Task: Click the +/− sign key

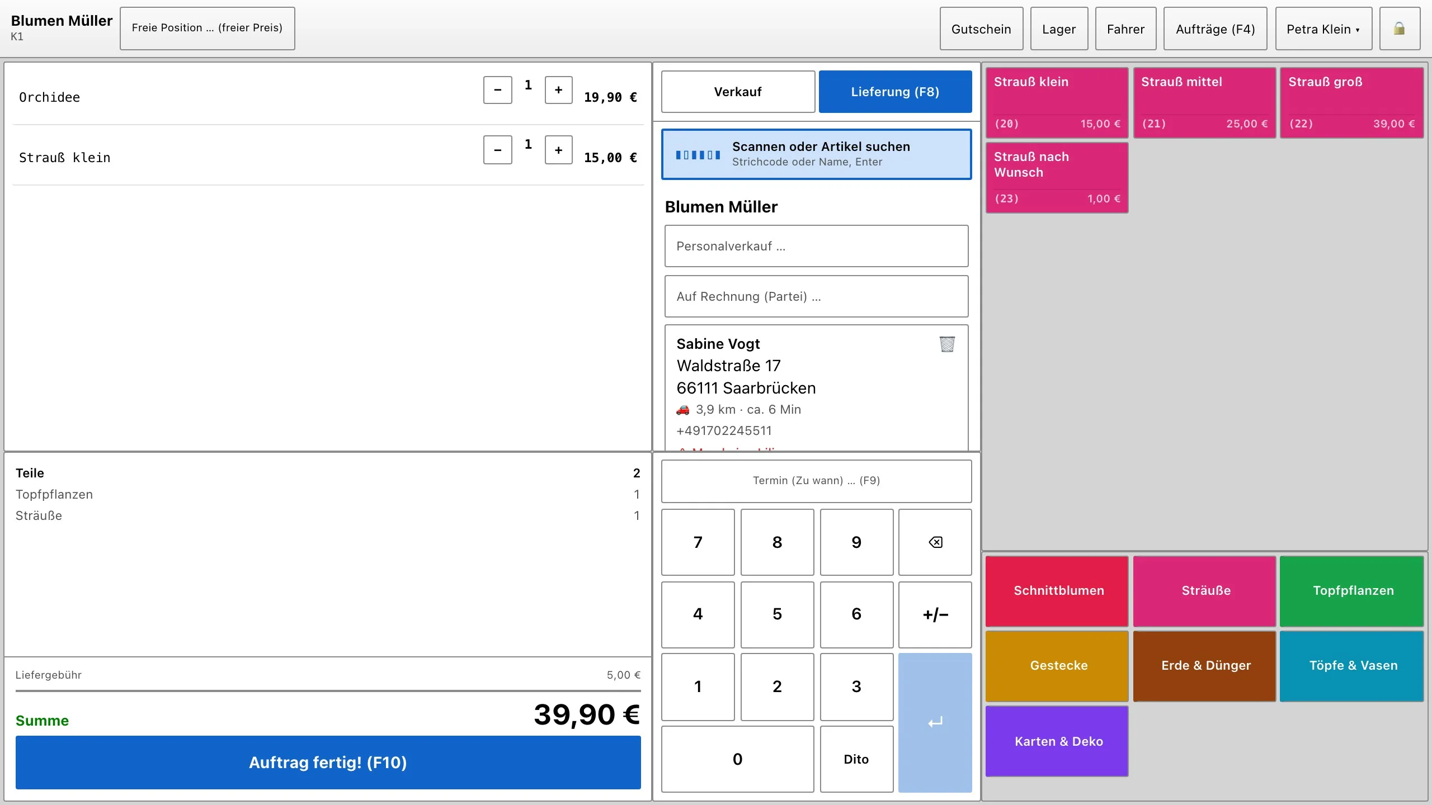Action: pyautogui.click(x=935, y=614)
